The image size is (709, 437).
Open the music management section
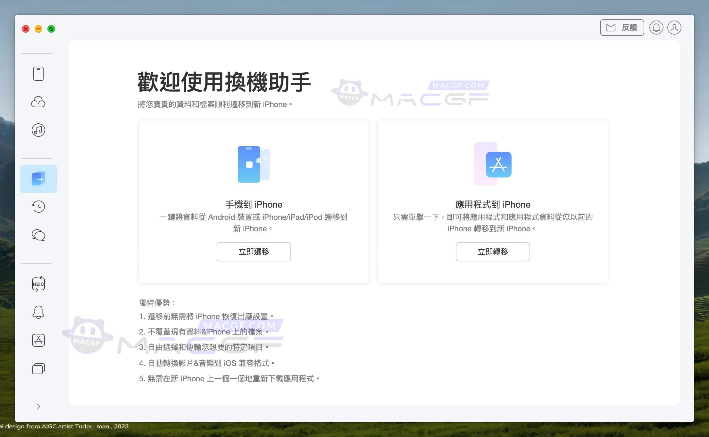point(38,130)
